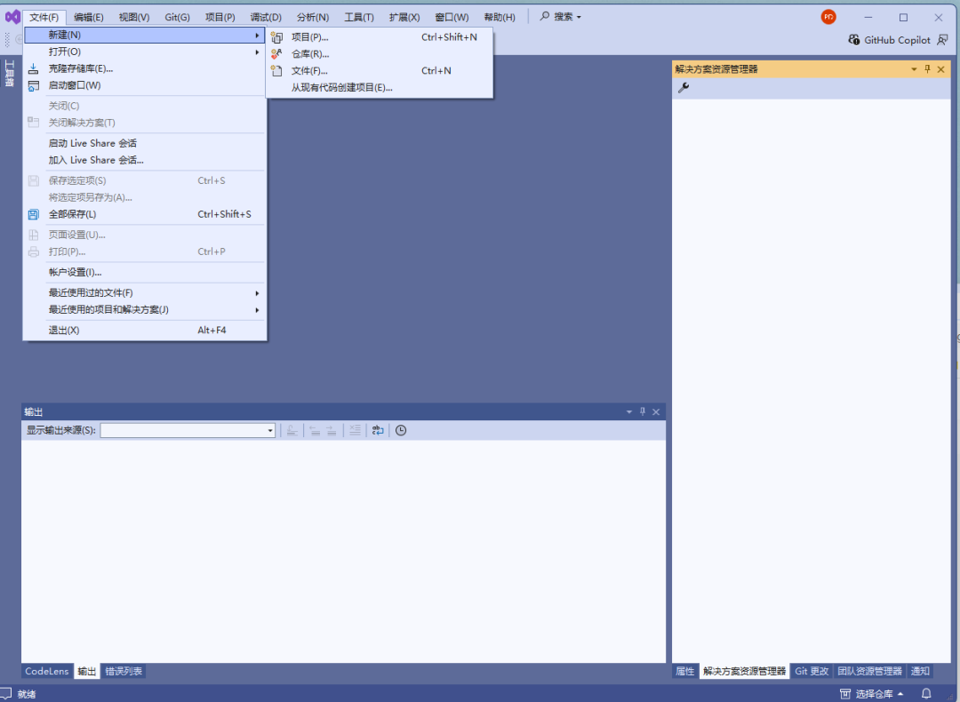Open the Solution Explorer window options arrow
The height and width of the screenshot is (702, 960).
tap(914, 69)
